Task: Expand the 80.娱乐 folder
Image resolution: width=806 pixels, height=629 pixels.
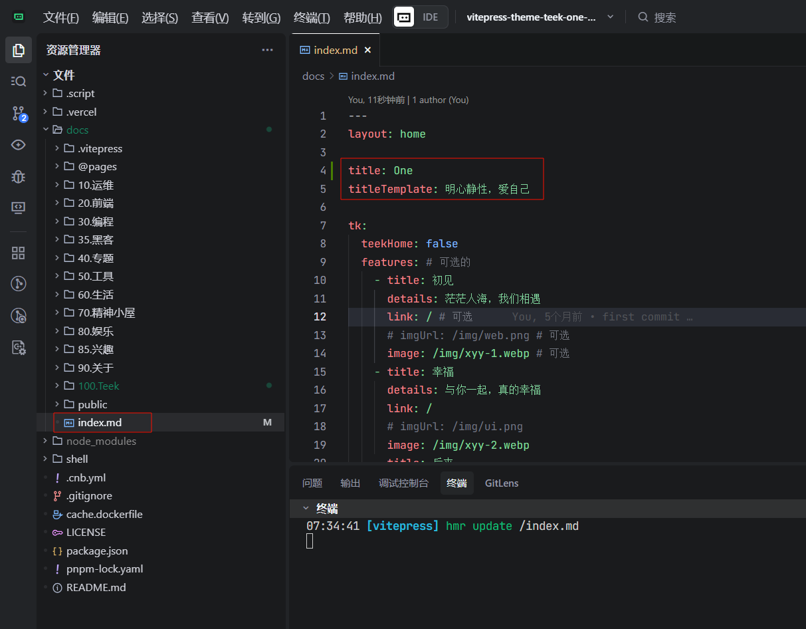Action: tap(161, 331)
